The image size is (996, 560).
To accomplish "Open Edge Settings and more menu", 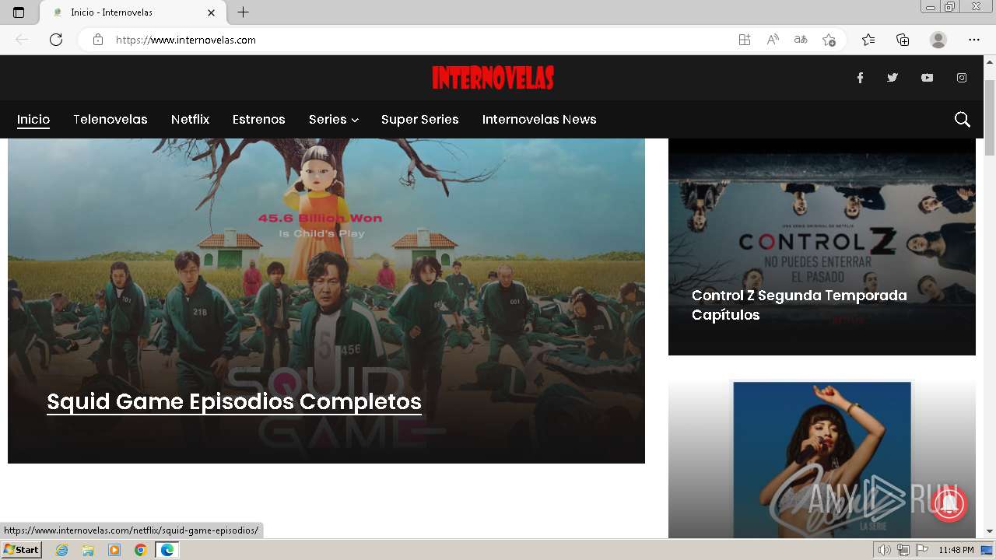I will click(974, 40).
